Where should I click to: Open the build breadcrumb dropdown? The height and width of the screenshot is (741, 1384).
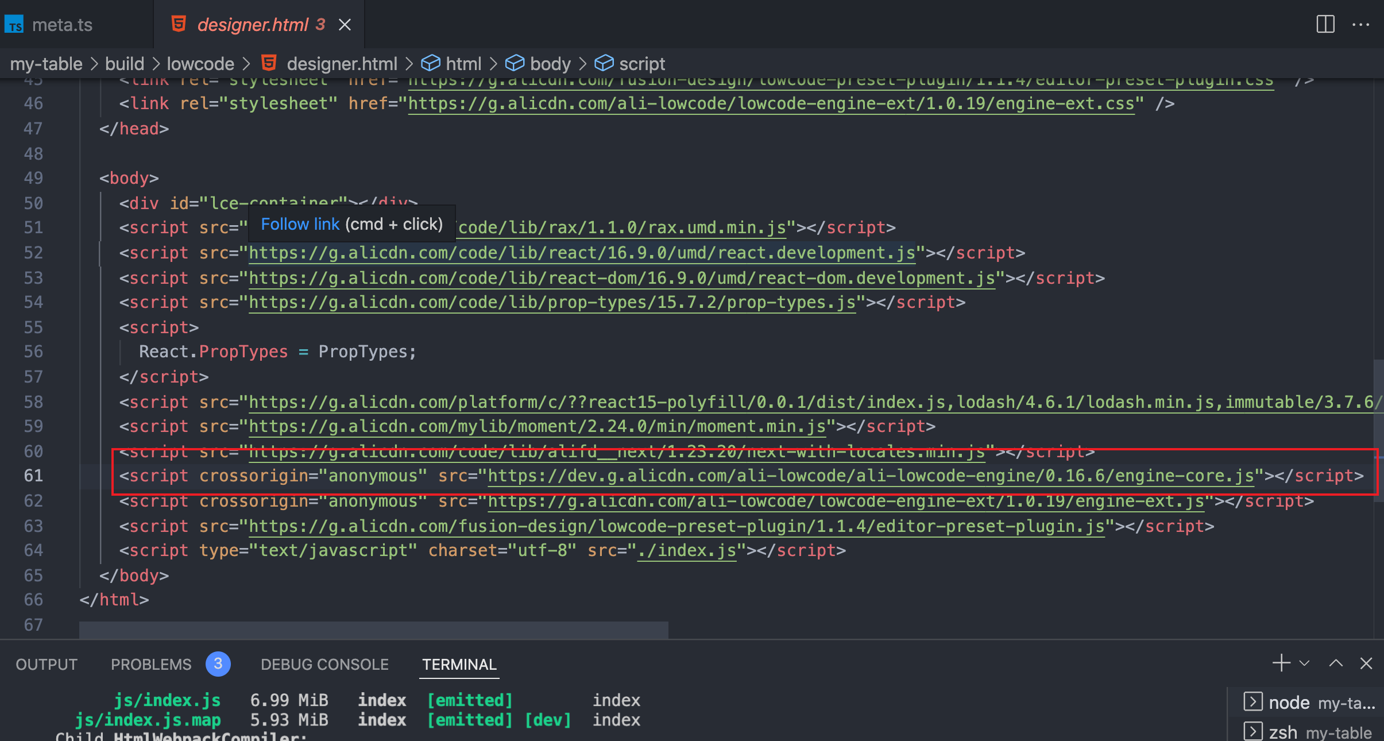[x=124, y=63]
